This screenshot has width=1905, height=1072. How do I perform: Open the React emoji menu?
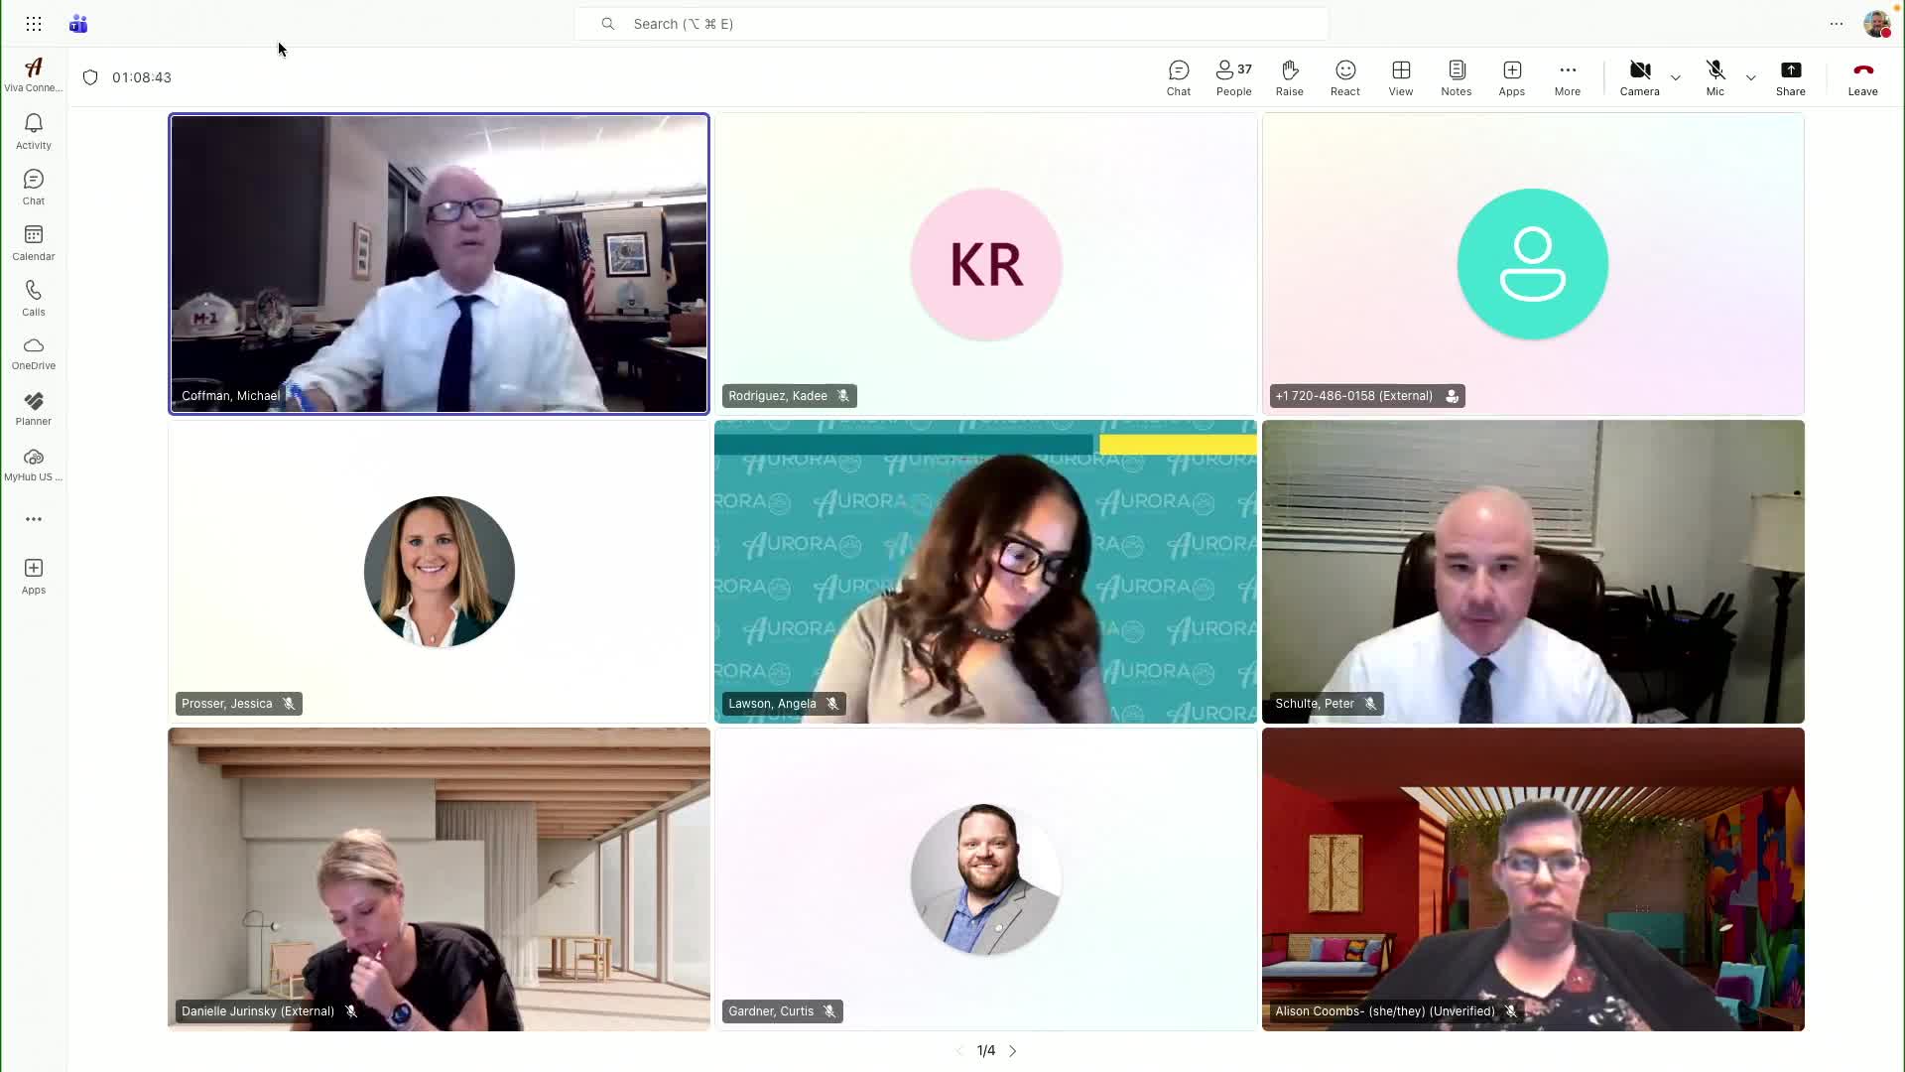coord(1344,77)
